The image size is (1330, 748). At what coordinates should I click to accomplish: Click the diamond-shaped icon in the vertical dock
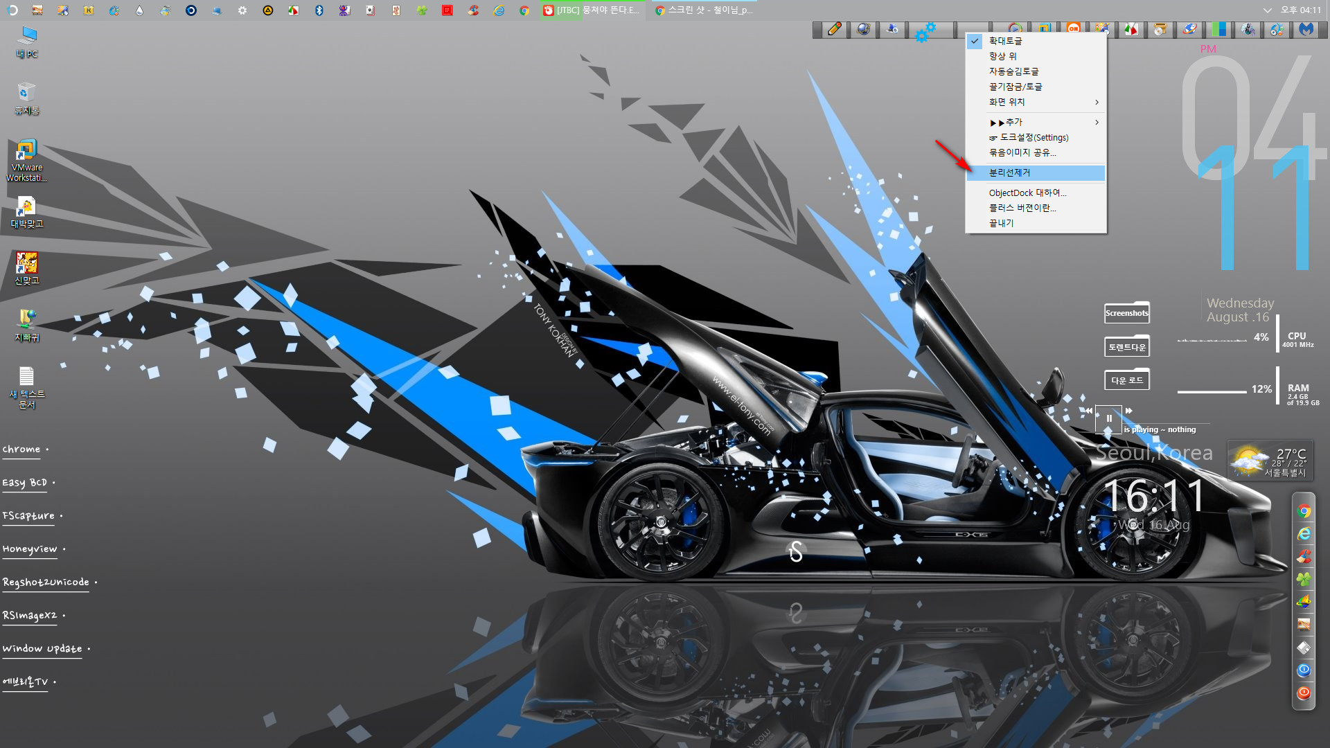1304,648
